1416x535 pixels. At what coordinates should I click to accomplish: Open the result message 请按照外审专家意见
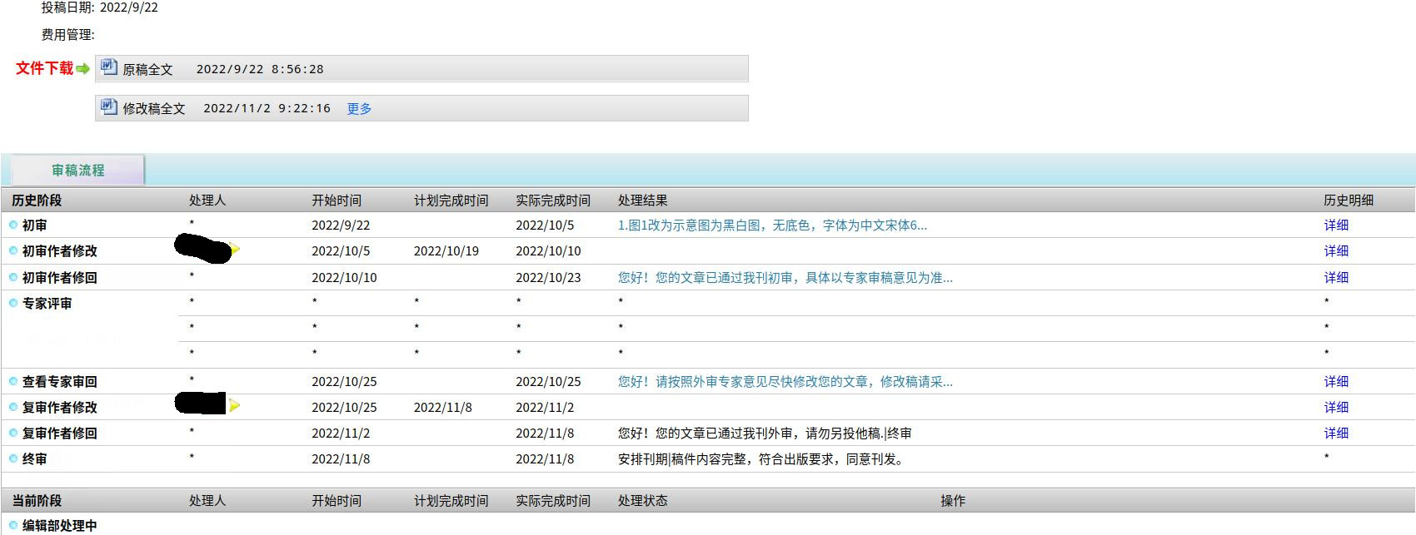click(x=785, y=382)
